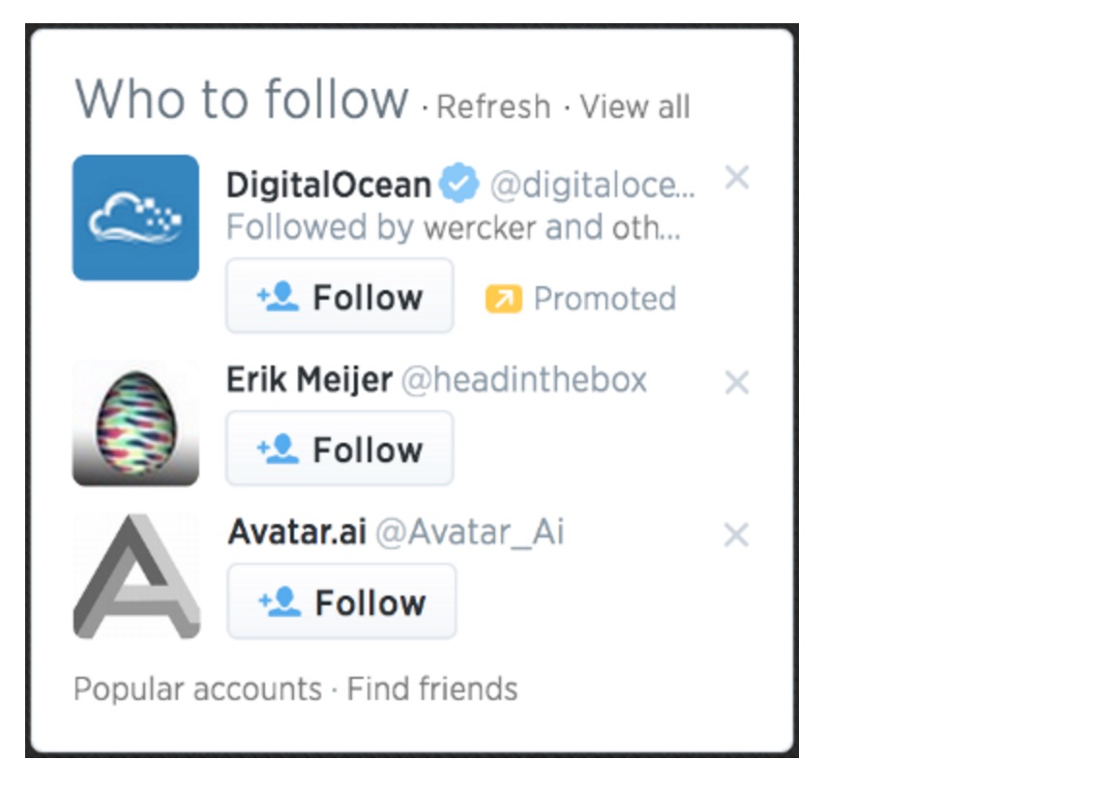The height and width of the screenshot is (789, 1093).
Task: Open View all suggestions
Action: coord(635,106)
